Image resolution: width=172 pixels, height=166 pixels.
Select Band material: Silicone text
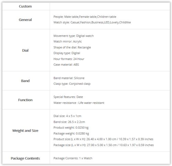69,78
